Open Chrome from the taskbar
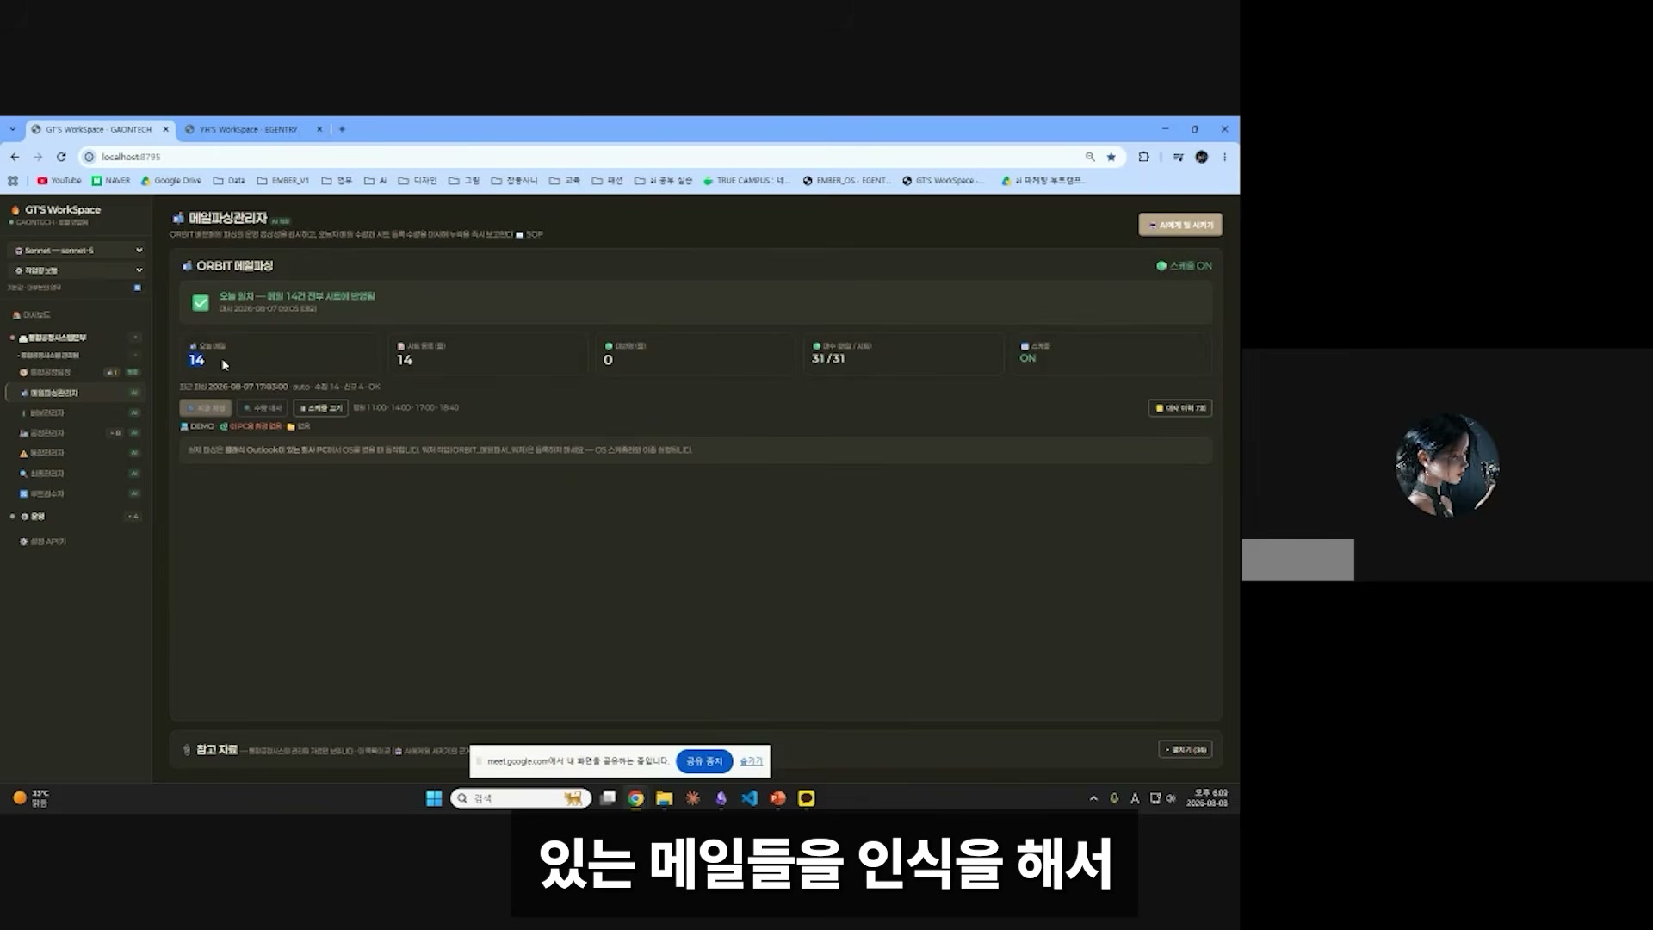1653x930 pixels. click(x=635, y=799)
